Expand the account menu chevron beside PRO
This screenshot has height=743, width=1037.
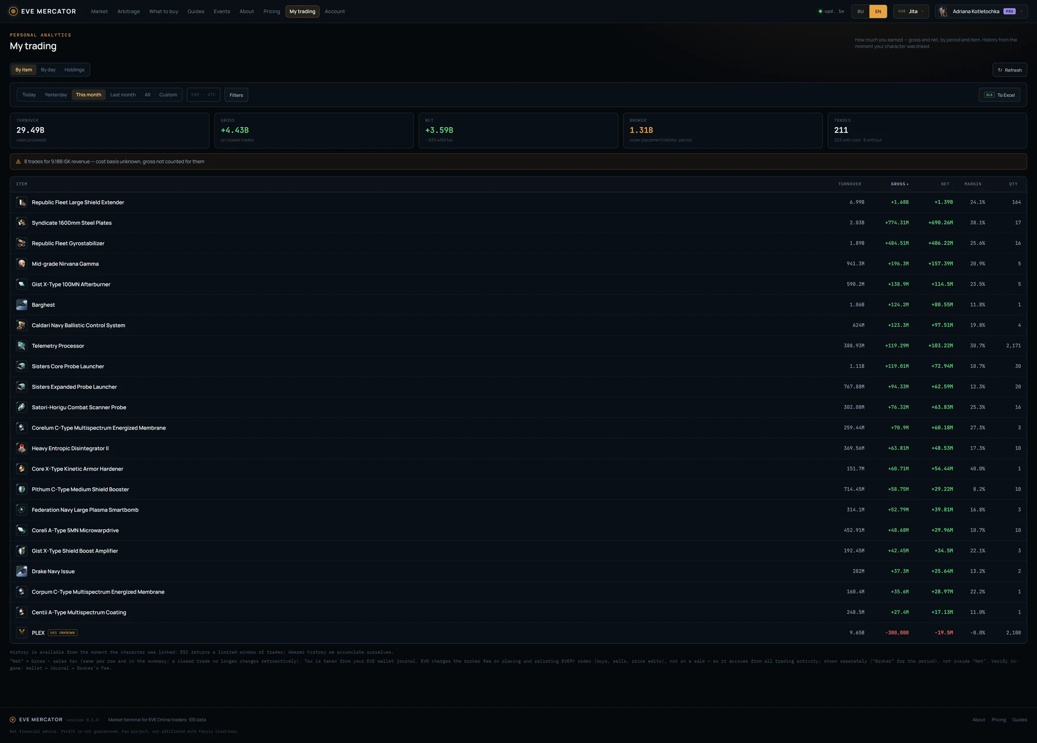click(1021, 11)
